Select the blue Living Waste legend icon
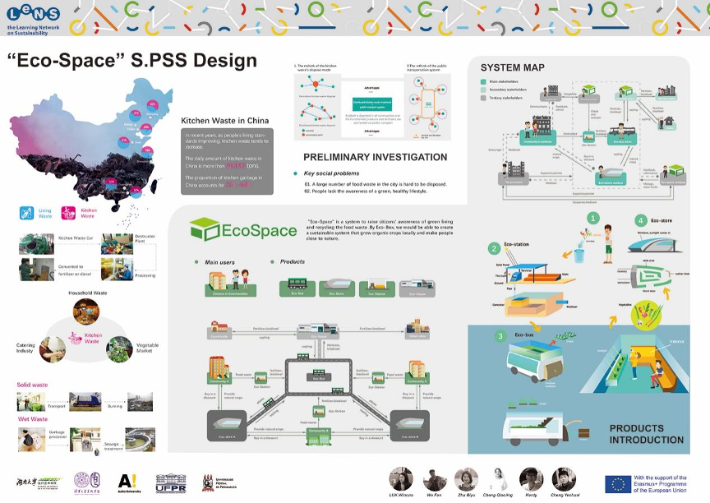 pos(26,211)
